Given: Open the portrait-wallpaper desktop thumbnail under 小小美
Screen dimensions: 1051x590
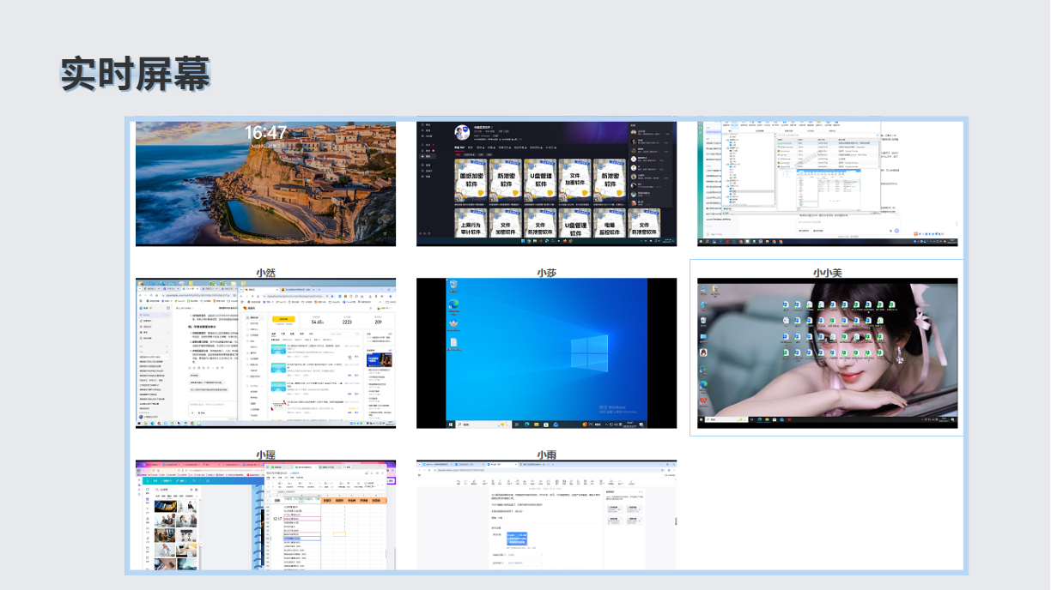Looking at the screenshot, I should (x=827, y=353).
